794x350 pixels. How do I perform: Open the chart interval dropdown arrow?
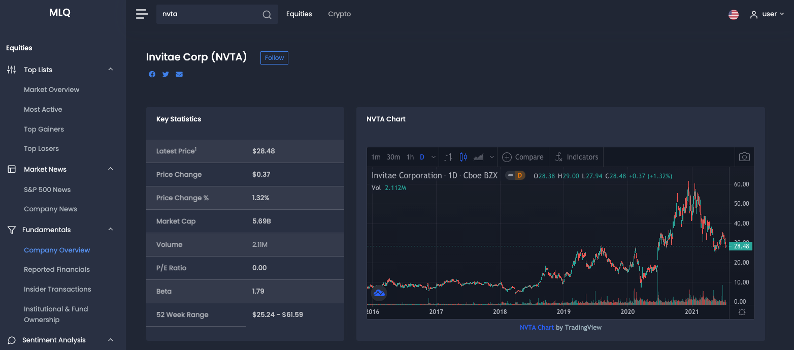pyautogui.click(x=433, y=157)
